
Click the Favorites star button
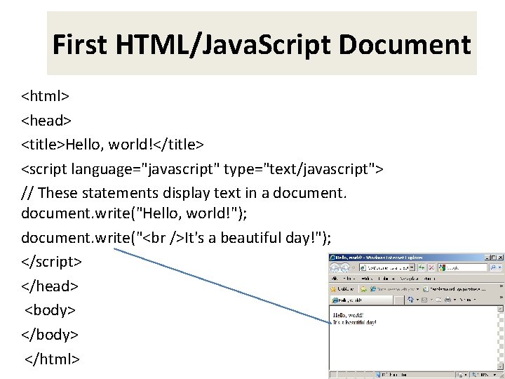click(x=342, y=289)
